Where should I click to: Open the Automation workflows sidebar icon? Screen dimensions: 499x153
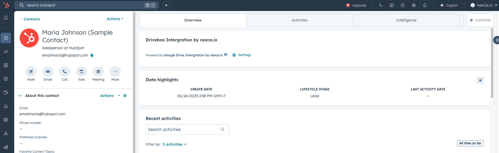click(x=6, y=133)
